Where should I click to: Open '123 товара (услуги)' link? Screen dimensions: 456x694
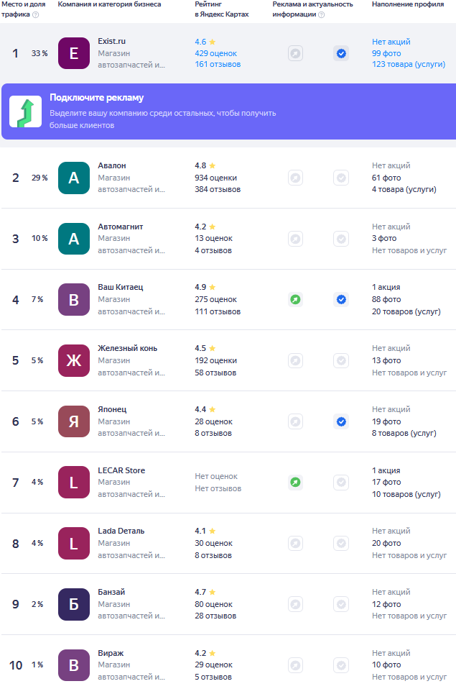click(x=409, y=65)
